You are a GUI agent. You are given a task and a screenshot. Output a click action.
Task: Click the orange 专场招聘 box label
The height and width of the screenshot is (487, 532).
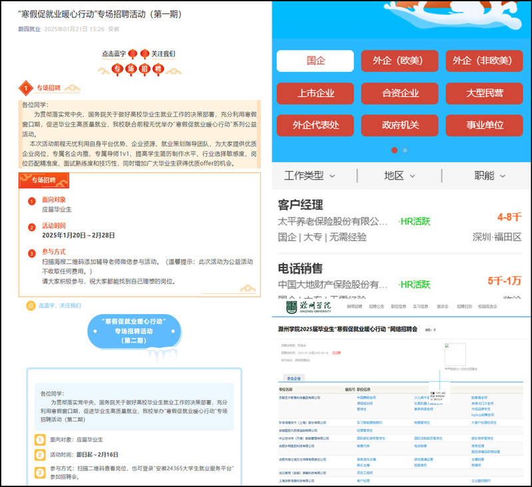point(44,180)
